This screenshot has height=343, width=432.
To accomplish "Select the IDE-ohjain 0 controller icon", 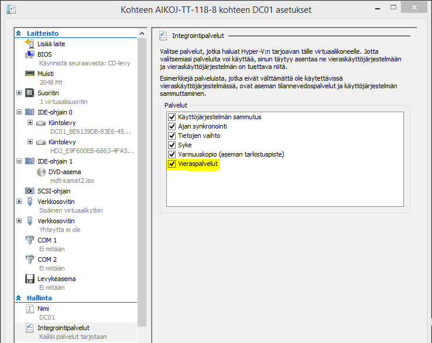I will click(x=29, y=112).
